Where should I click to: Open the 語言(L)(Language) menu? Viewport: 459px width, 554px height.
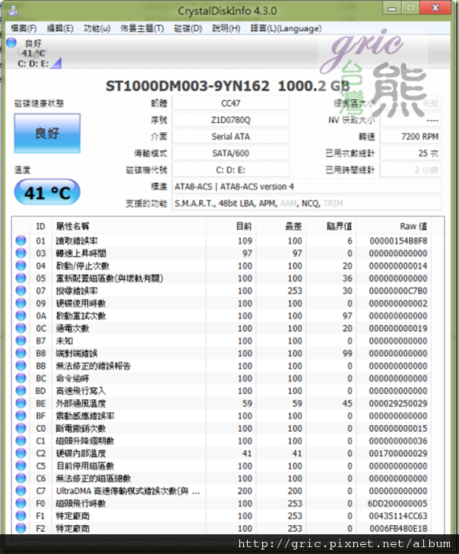coord(286,29)
